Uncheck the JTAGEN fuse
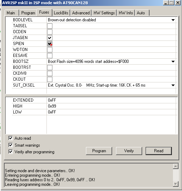 [50, 38]
